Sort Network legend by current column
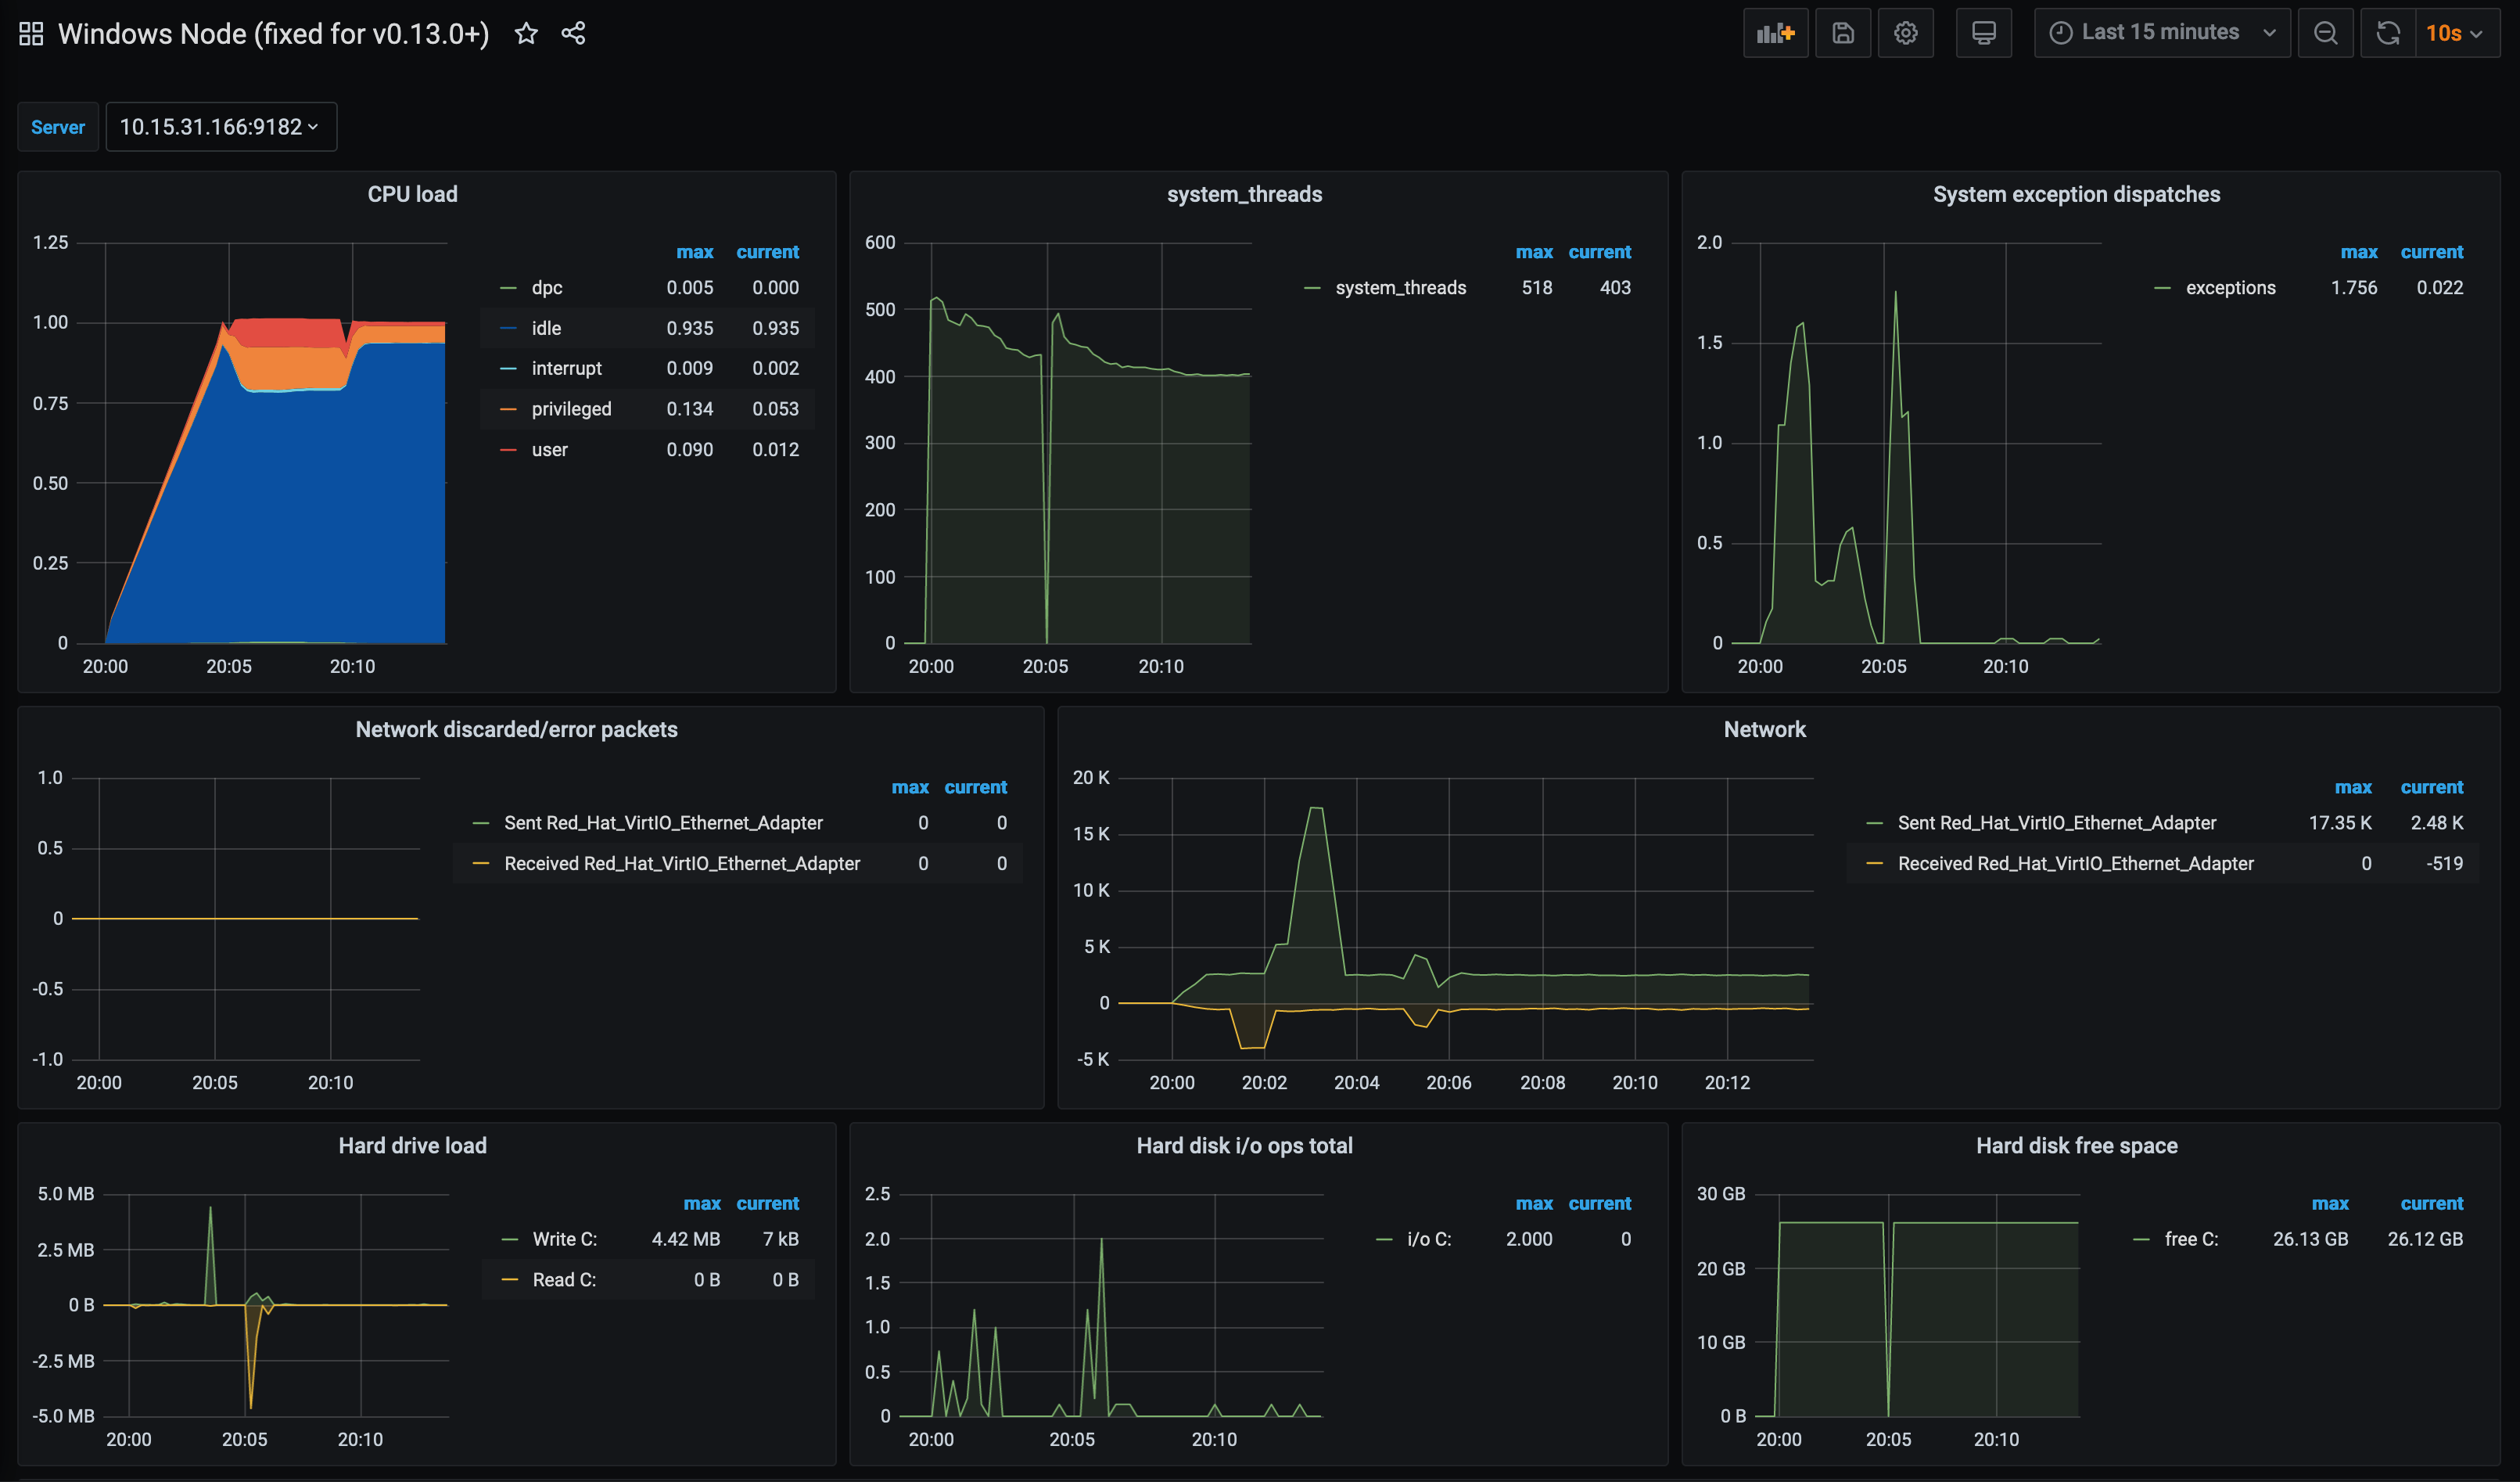This screenshot has width=2520, height=1482. coord(2432,787)
